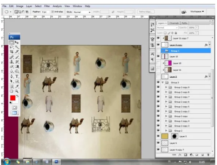The height and width of the screenshot is (165, 217).
Task: Select the Pen tool
Action: (11, 76)
